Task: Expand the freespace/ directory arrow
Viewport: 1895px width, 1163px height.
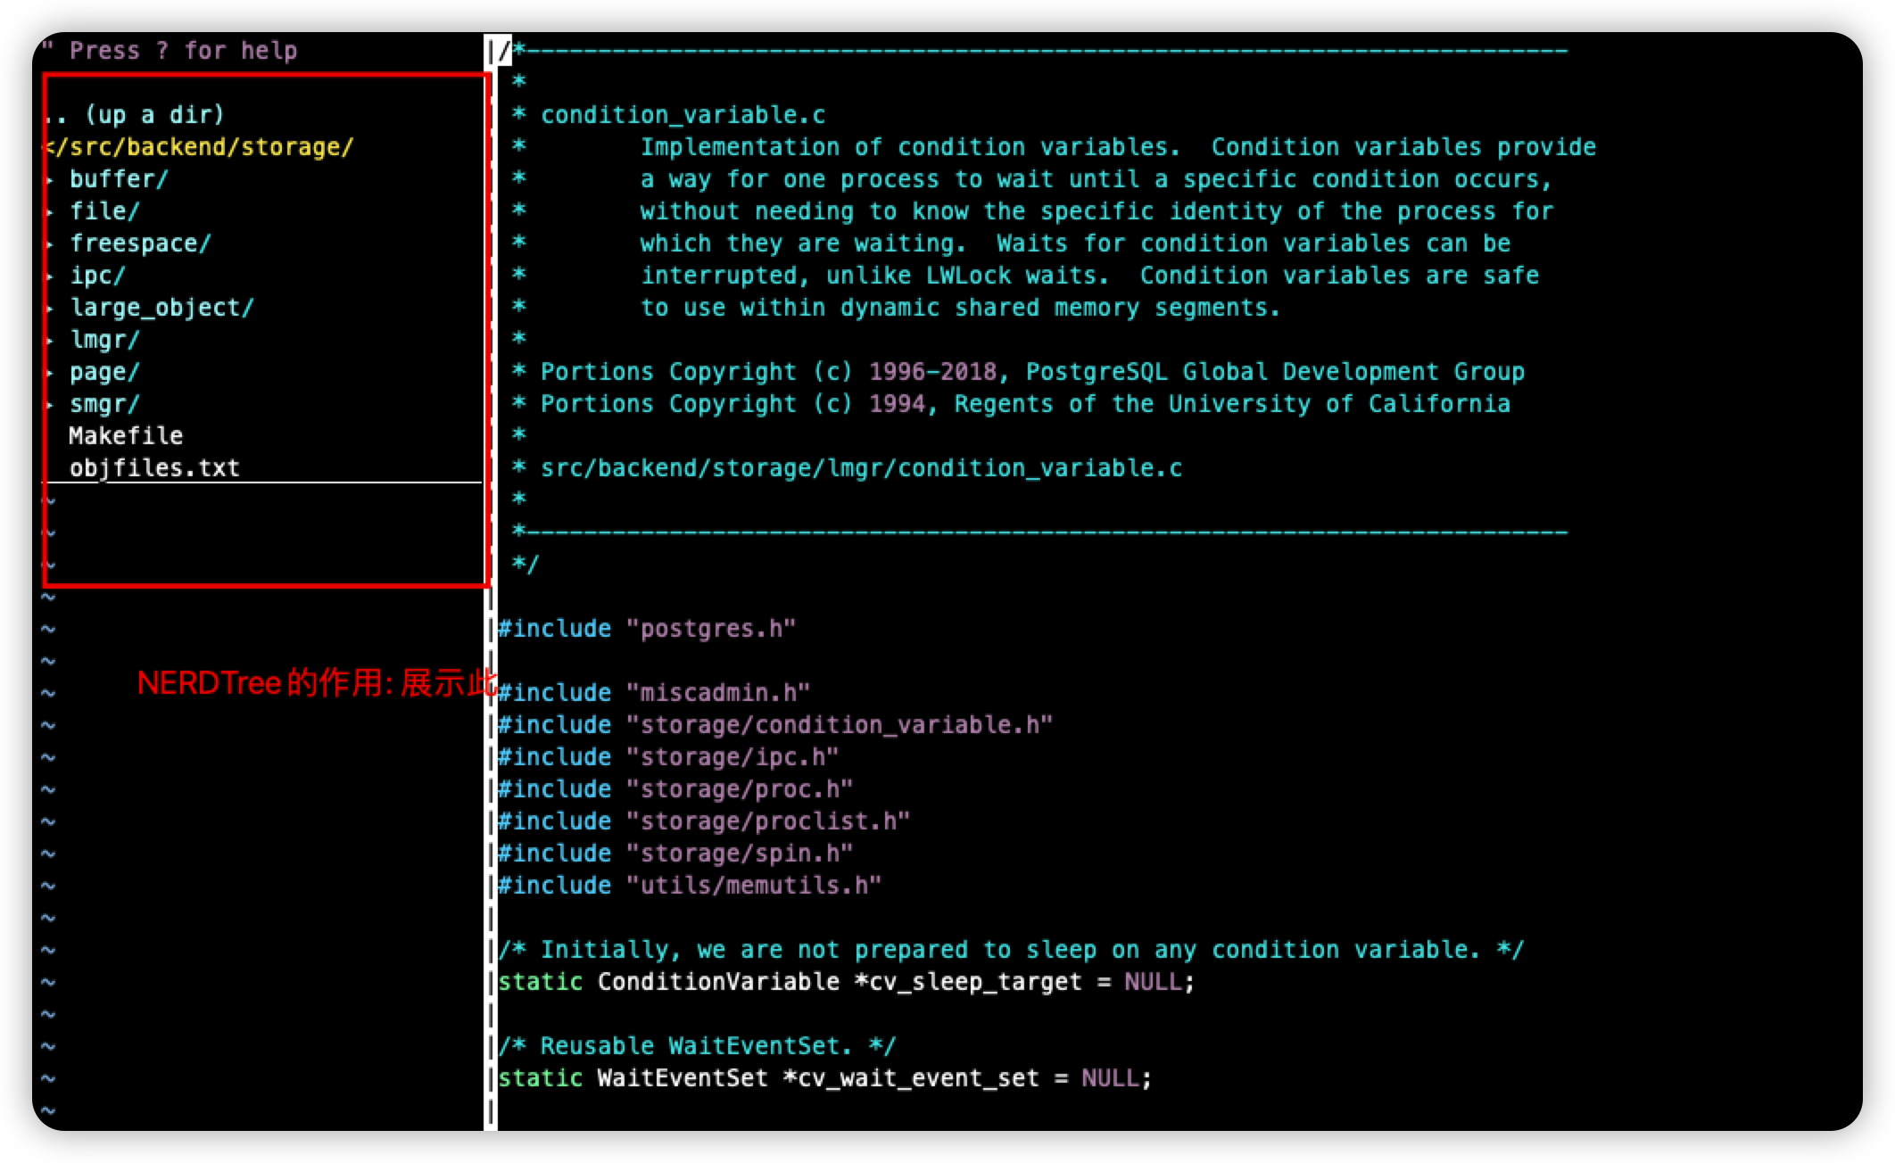Action: (51, 243)
